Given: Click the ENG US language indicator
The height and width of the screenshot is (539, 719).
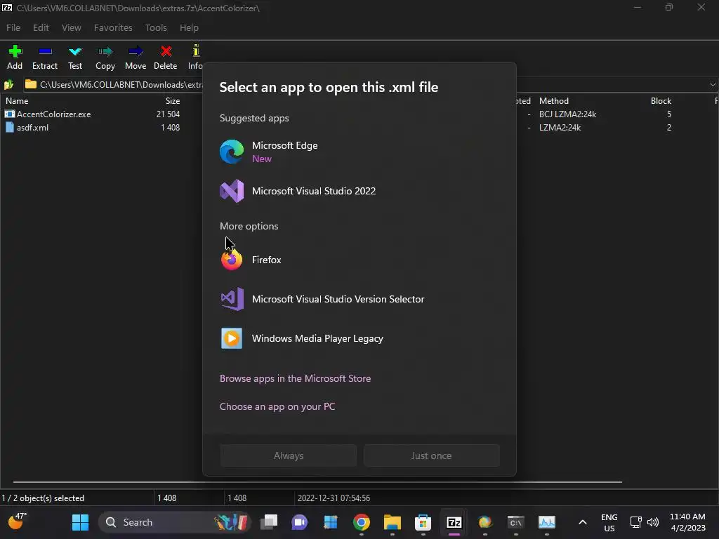Looking at the screenshot, I should coord(609,522).
